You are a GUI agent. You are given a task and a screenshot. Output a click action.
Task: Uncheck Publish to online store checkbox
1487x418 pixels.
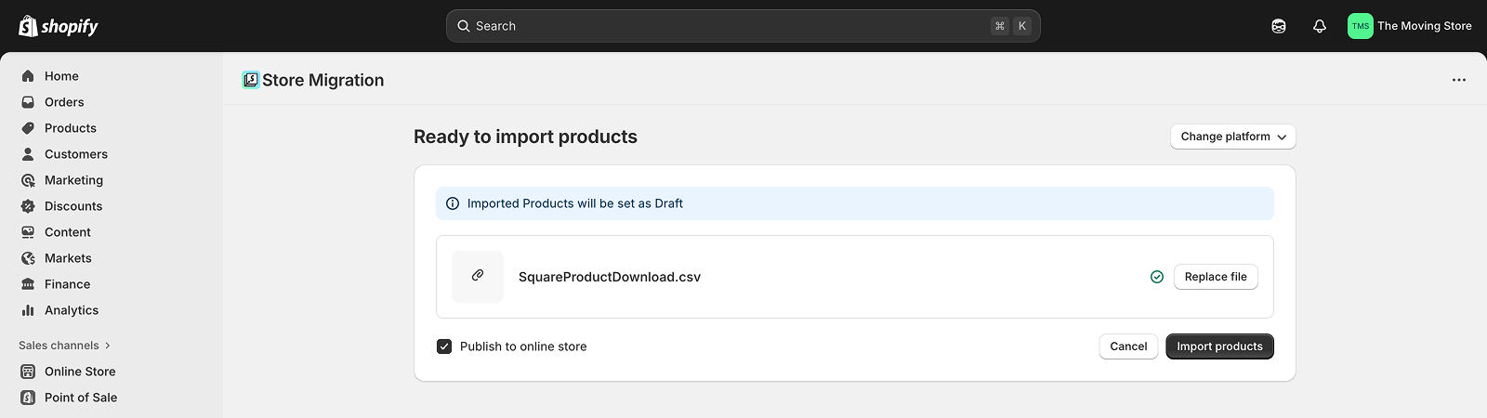[444, 346]
